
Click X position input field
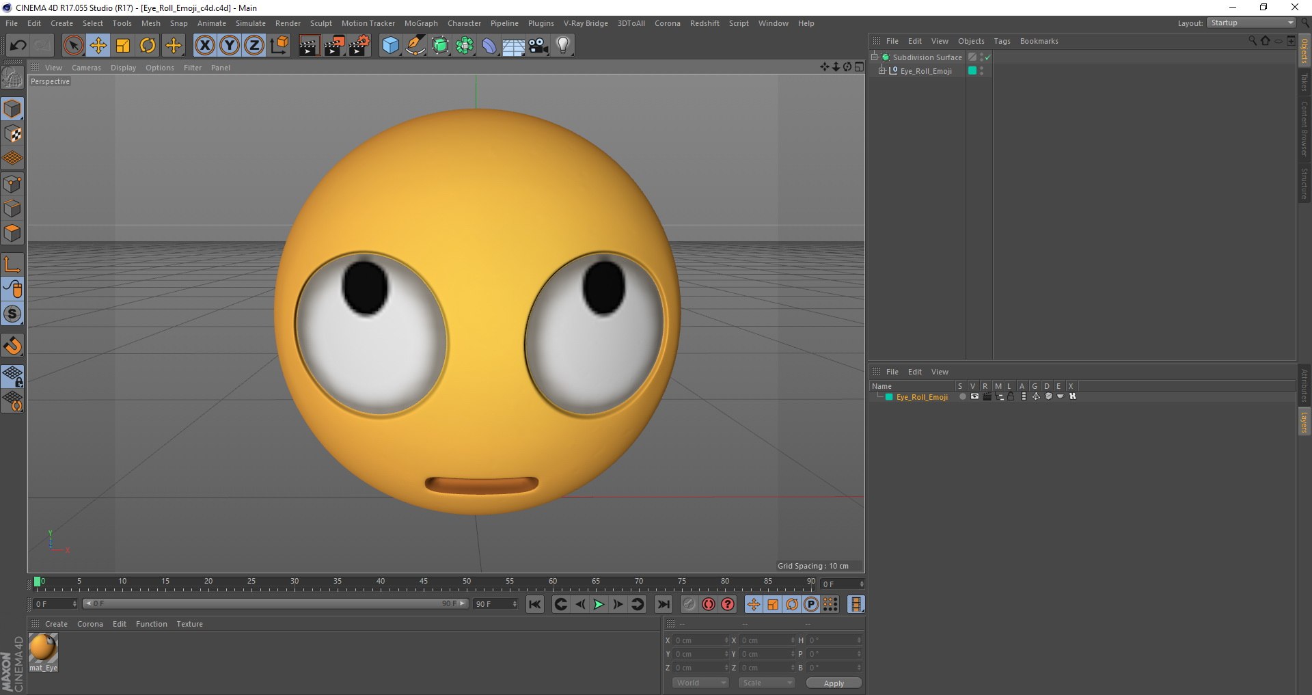[x=702, y=640]
